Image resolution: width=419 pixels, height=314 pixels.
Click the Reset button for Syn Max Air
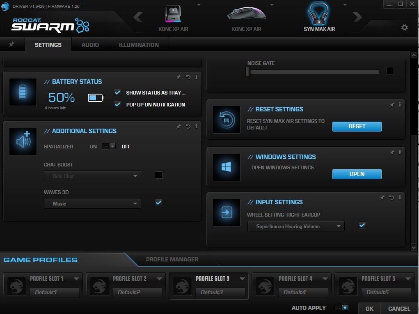[x=357, y=126]
